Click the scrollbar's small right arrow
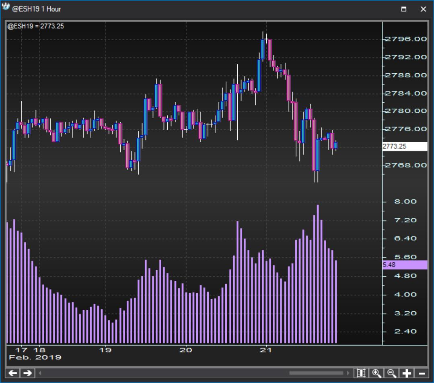Viewport: 434px width, 383px height. (x=348, y=373)
